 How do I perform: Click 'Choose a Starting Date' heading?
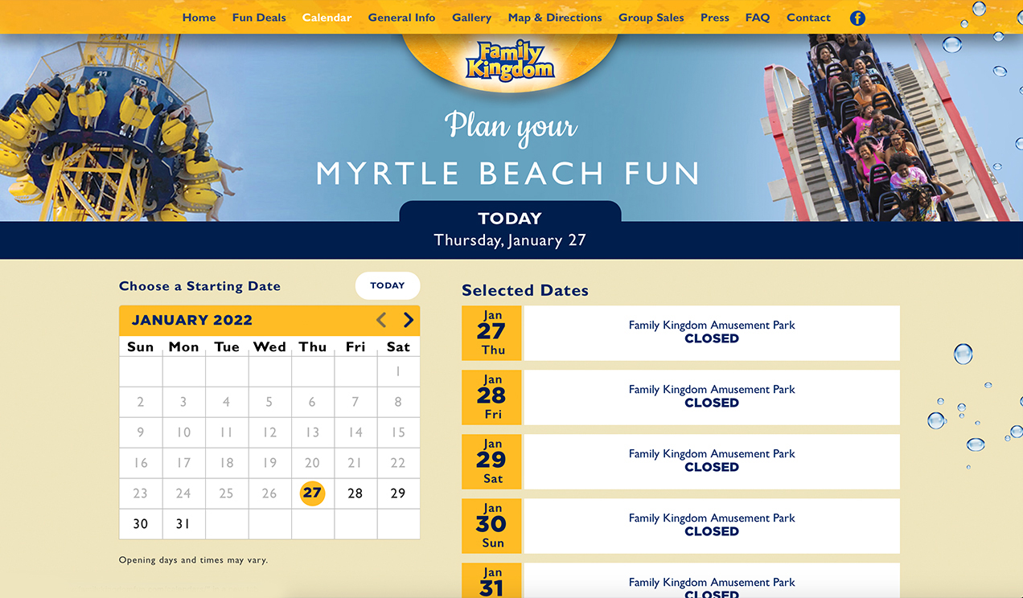coord(199,286)
